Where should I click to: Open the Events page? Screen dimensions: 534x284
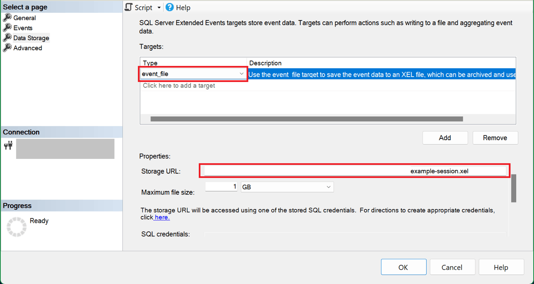23,28
